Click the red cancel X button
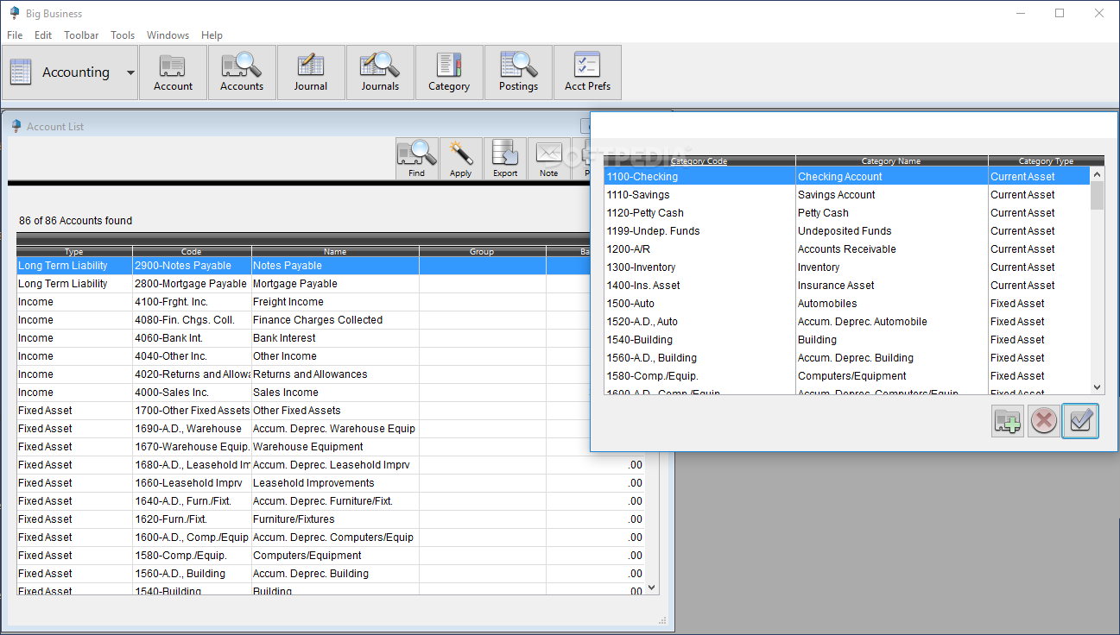Viewport: 1120px width, 635px height. click(x=1043, y=421)
